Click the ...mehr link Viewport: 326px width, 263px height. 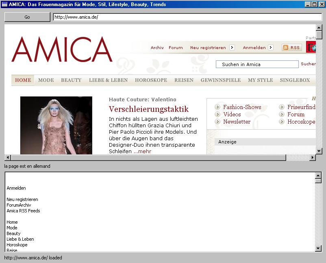pyautogui.click(x=142, y=151)
